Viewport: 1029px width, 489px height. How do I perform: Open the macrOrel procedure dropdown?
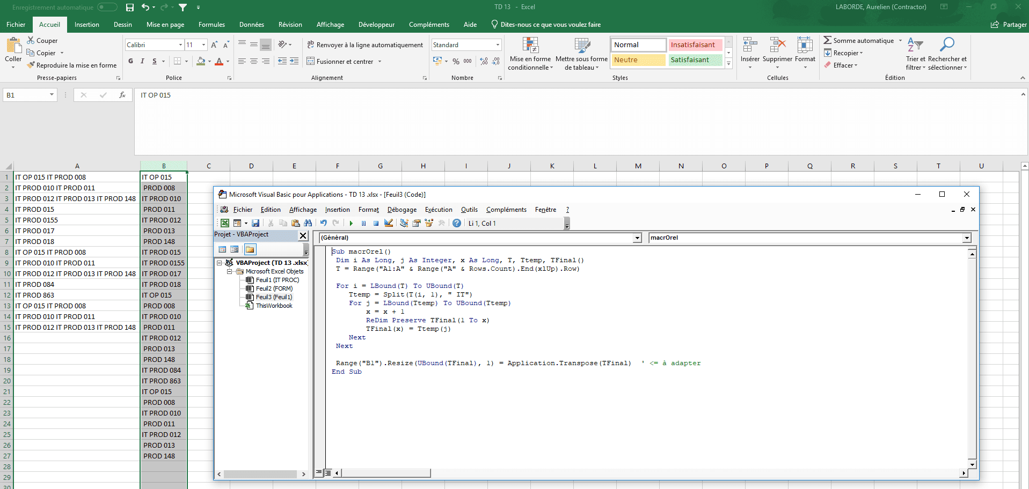(967, 238)
